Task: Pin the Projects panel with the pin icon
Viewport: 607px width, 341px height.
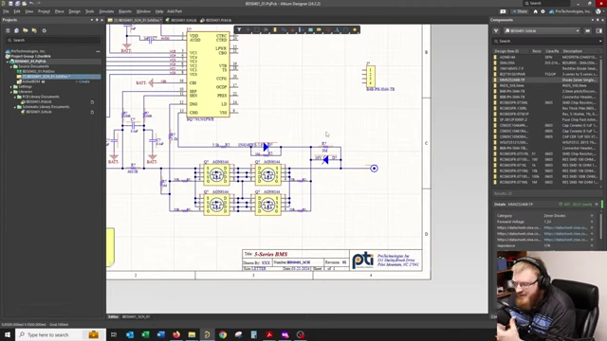Action: 97,20
